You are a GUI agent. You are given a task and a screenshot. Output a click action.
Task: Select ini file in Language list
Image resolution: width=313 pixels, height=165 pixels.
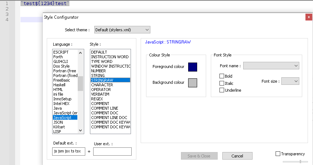pos(65,94)
